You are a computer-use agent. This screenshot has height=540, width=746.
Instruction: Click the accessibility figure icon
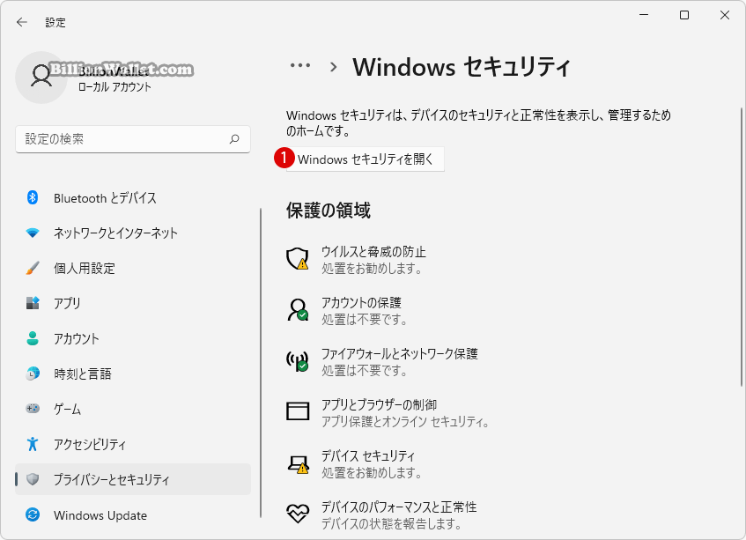point(33,444)
